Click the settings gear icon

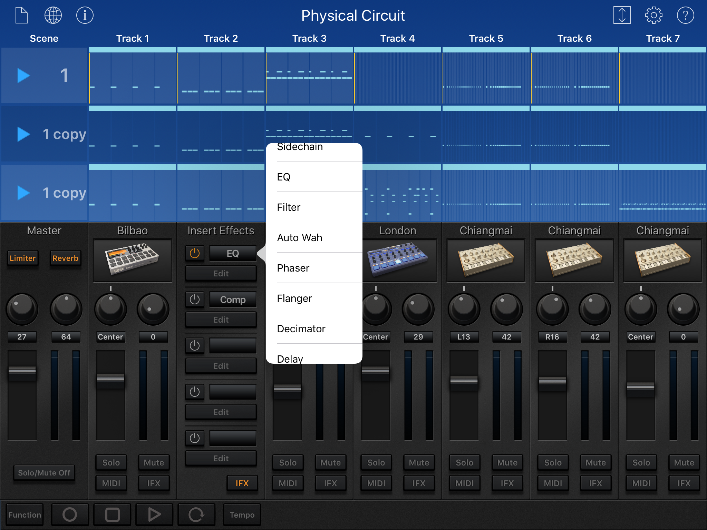click(x=653, y=16)
